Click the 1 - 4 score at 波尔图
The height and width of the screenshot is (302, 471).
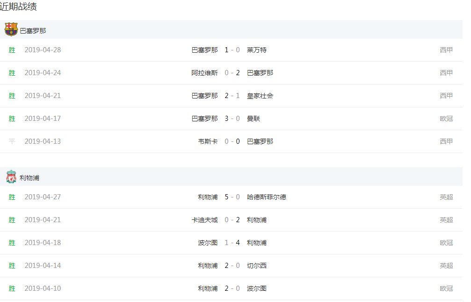point(232,243)
